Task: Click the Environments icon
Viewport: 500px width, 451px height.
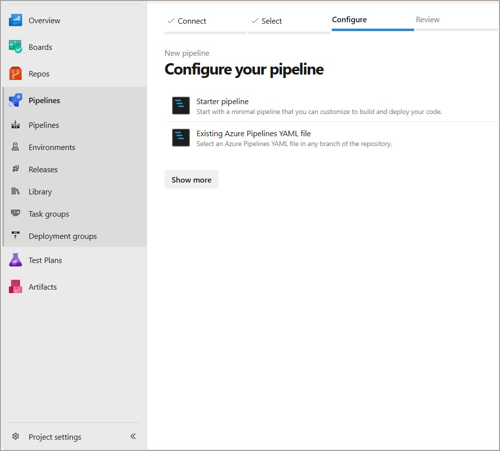Action: 15,147
